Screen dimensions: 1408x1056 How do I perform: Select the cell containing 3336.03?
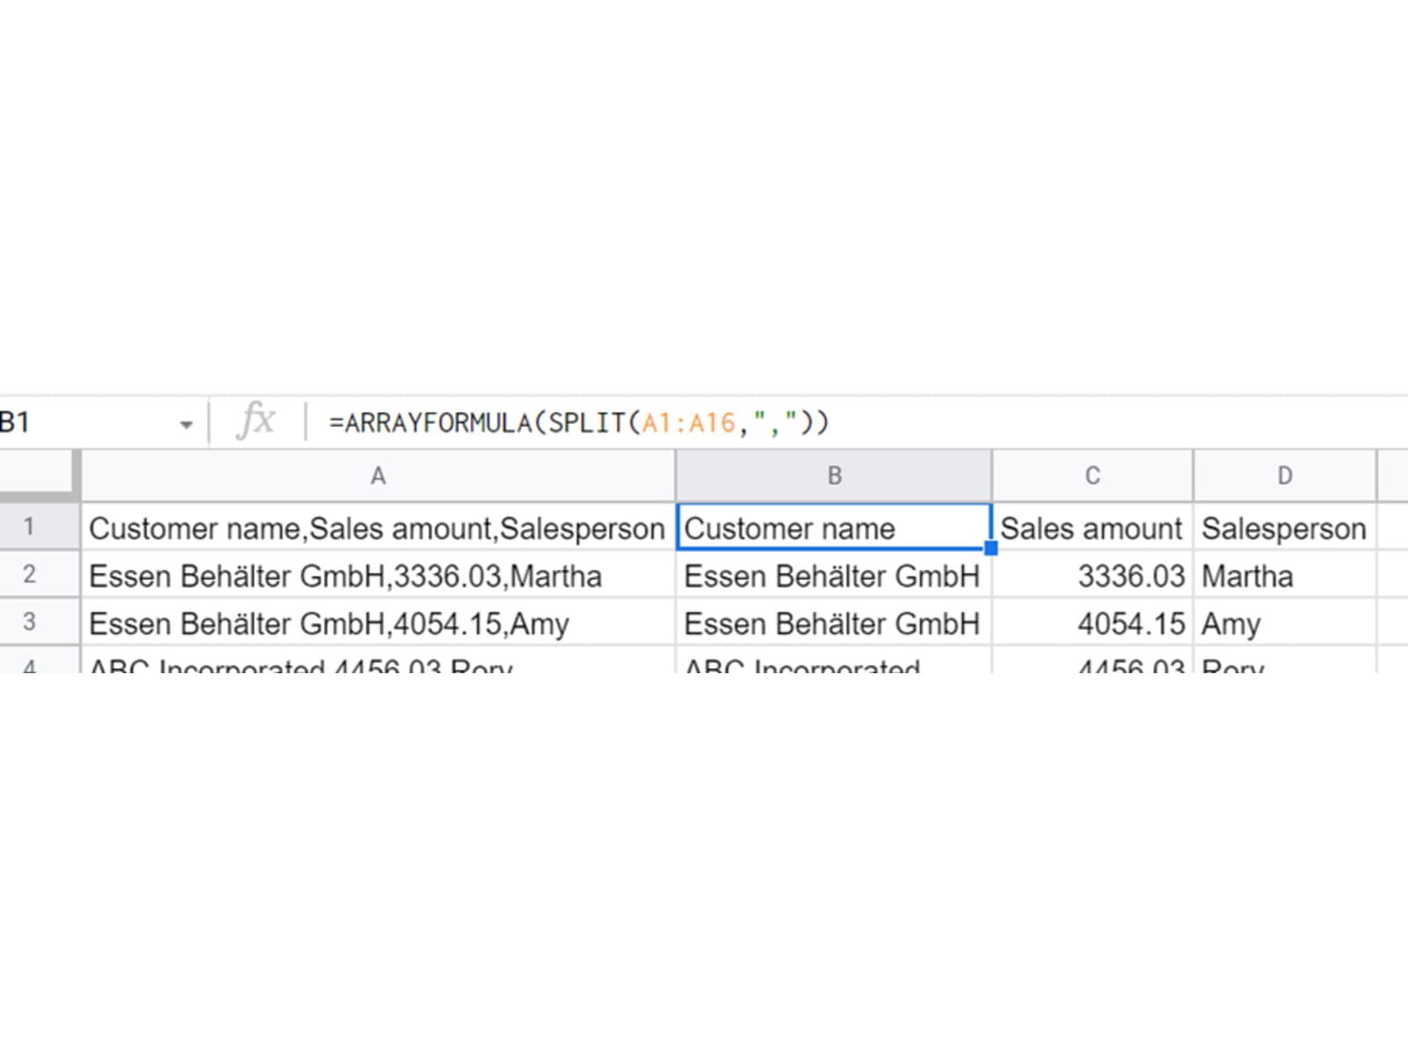click(1092, 576)
